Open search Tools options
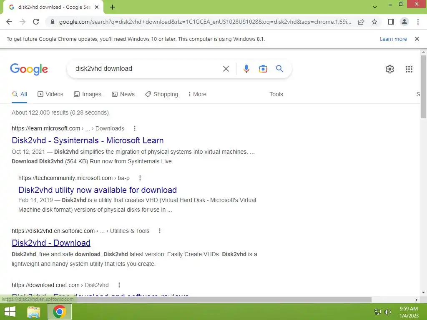 (276, 95)
